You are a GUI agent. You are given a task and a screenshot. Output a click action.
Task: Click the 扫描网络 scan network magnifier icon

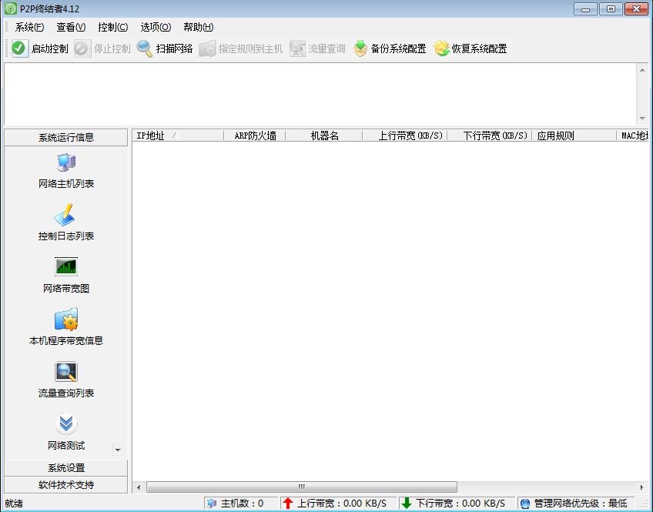[x=145, y=49]
